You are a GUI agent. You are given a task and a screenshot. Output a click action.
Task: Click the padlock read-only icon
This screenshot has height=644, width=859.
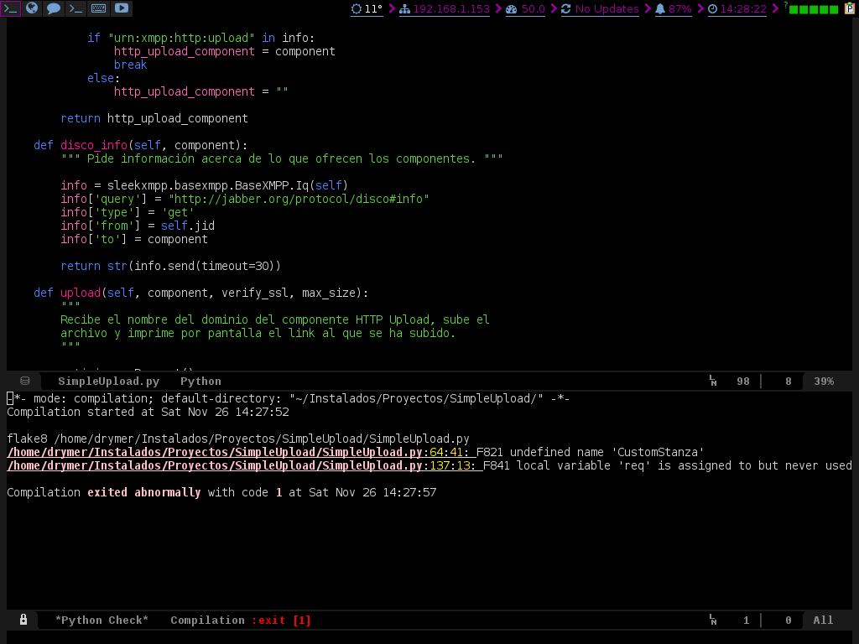tap(23, 620)
